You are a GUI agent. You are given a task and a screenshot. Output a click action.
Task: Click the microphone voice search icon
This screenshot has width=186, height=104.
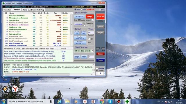(x=51, y=101)
